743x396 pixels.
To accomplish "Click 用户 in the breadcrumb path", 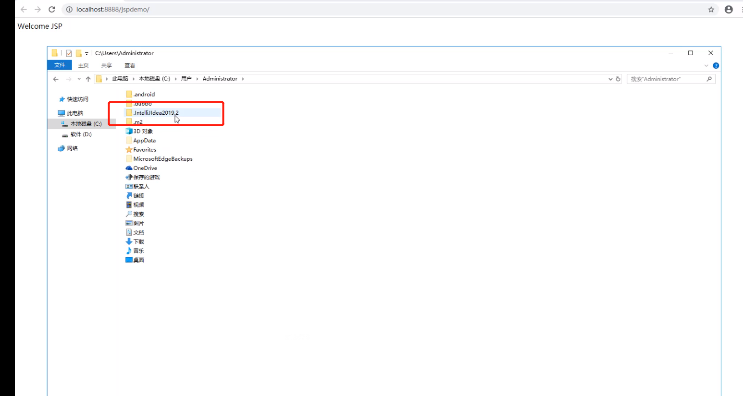I will click(x=186, y=79).
